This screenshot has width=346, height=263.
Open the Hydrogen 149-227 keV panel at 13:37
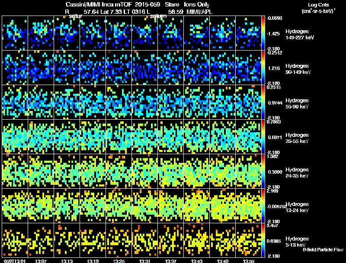point(170,33)
